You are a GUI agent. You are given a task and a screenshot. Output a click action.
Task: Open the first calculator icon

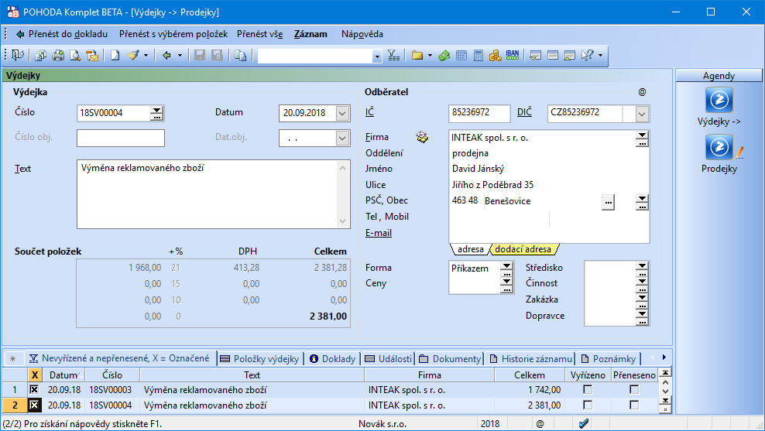pos(461,56)
